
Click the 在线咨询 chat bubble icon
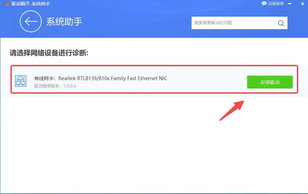coord(264,3)
